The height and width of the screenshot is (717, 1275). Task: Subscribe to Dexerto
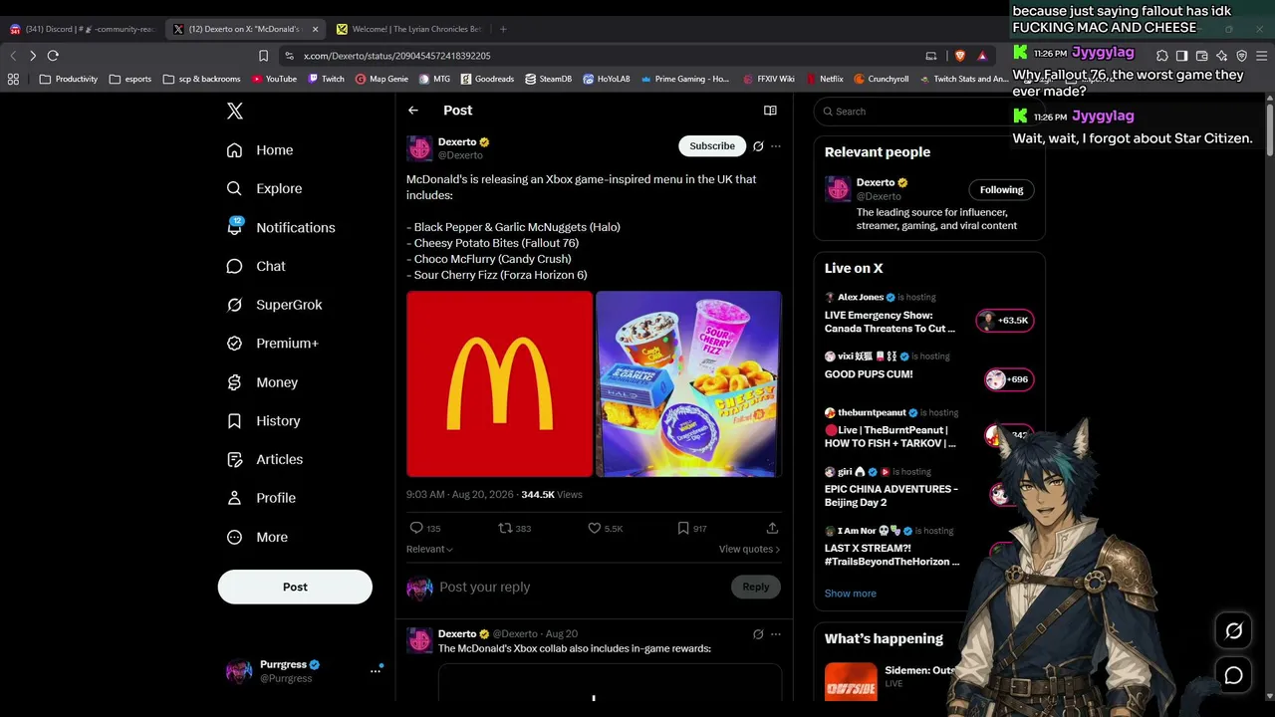pos(712,146)
